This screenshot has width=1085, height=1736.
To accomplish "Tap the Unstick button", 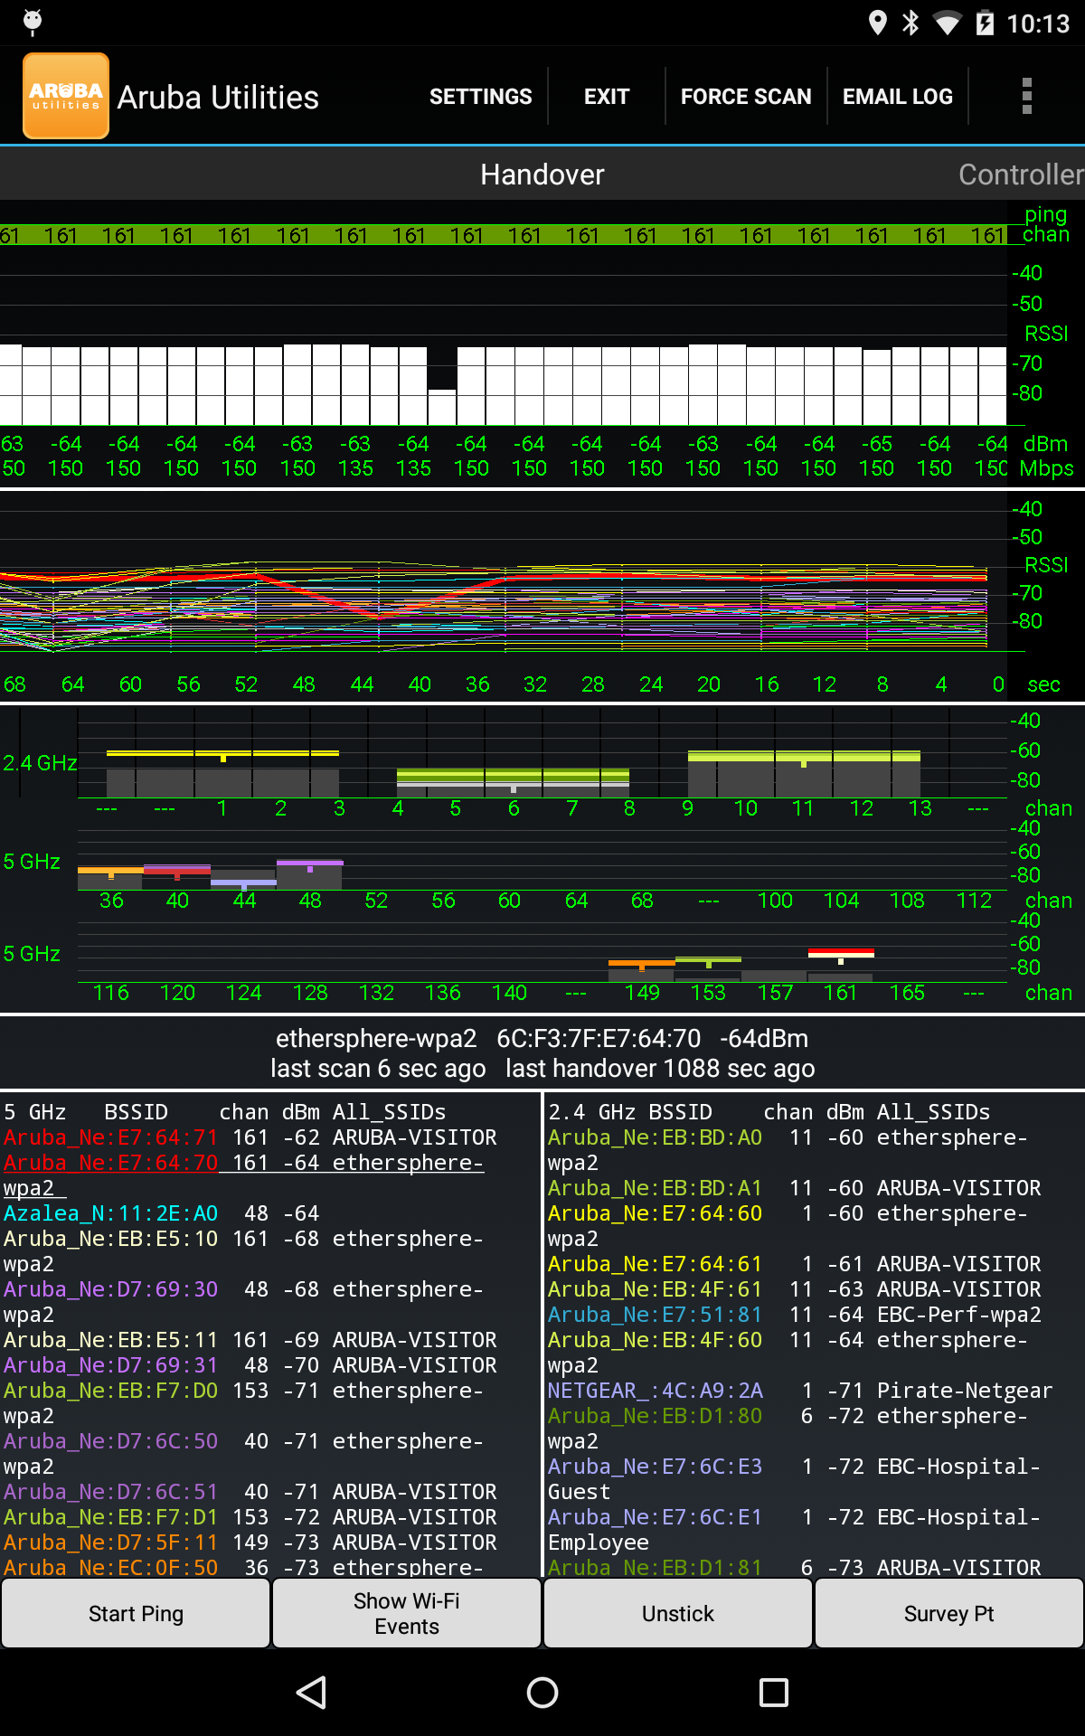I will click(678, 1613).
